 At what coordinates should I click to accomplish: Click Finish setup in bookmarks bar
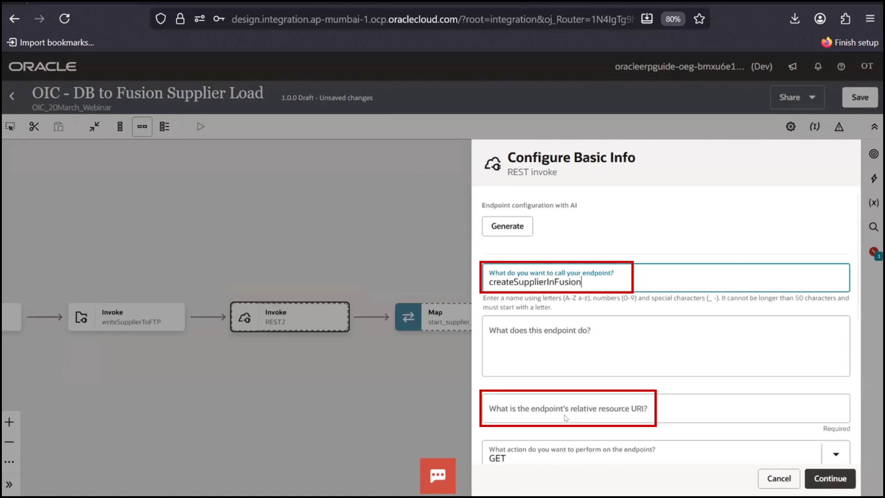pos(850,42)
